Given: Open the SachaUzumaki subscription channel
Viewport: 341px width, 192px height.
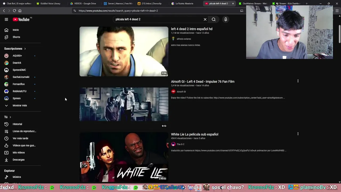Looking at the screenshot, I should coord(21,77).
